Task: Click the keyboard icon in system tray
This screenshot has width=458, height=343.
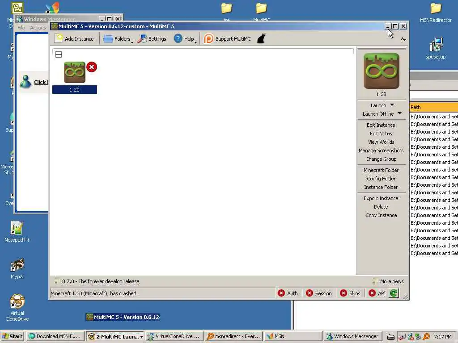Action: pos(391,337)
